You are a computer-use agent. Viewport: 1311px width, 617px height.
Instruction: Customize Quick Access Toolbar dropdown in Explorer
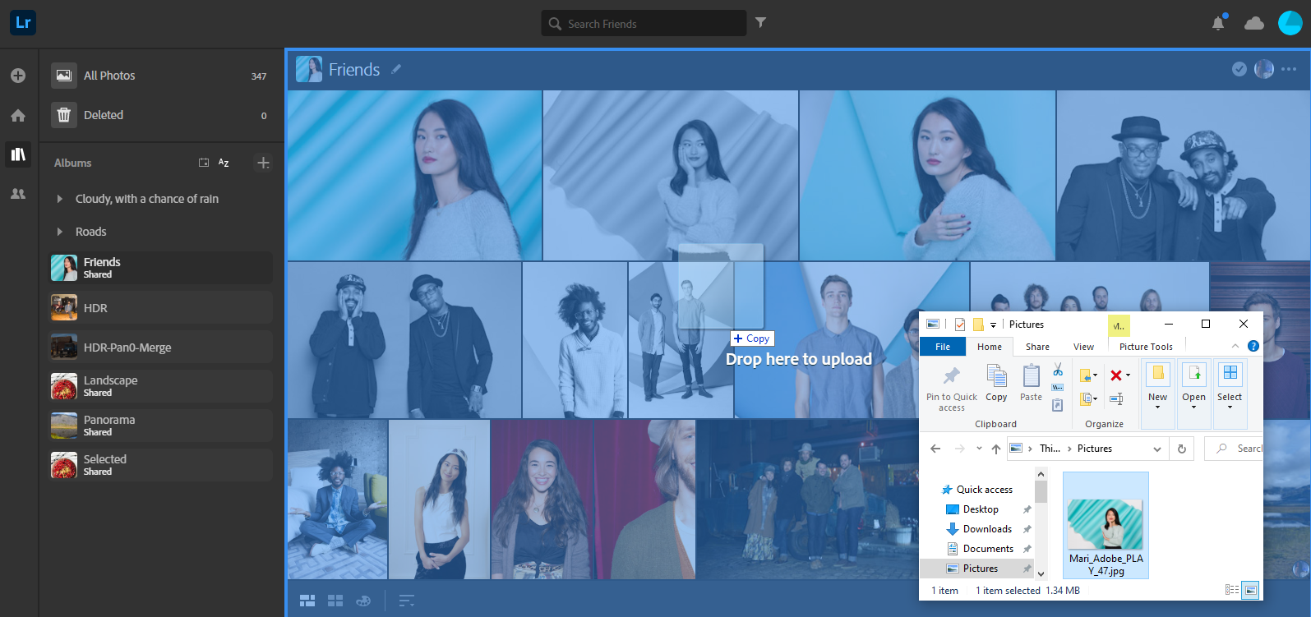(993, 325)
